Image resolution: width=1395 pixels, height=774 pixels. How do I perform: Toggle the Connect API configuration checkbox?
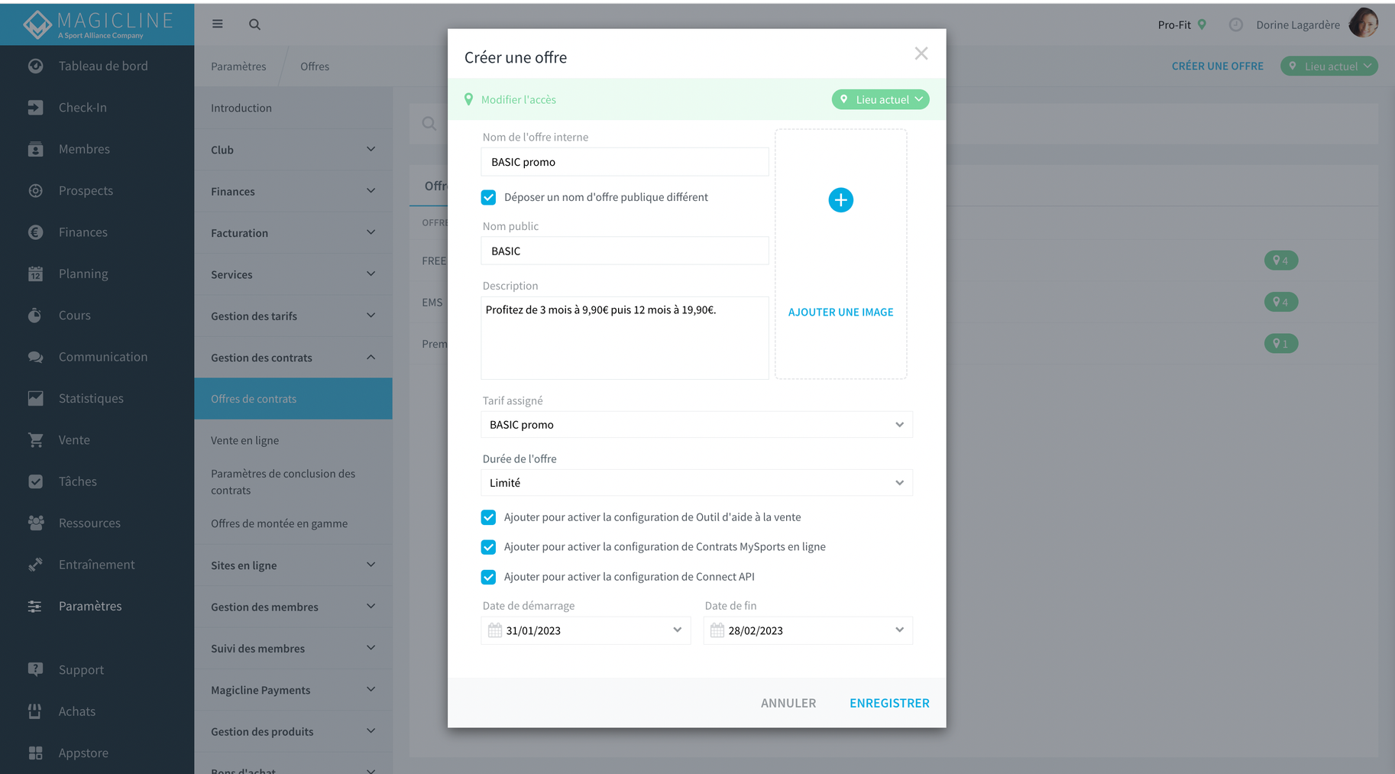click(488, 577)
